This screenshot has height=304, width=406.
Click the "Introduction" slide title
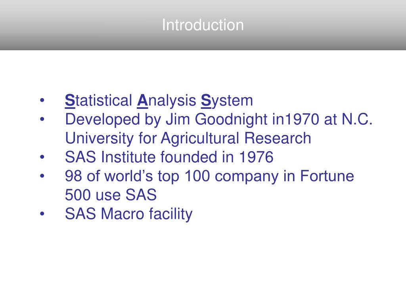[x=203, y=25]
